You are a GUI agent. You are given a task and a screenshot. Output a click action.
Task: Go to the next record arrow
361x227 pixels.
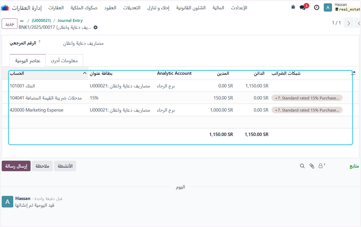pos(349,23)
